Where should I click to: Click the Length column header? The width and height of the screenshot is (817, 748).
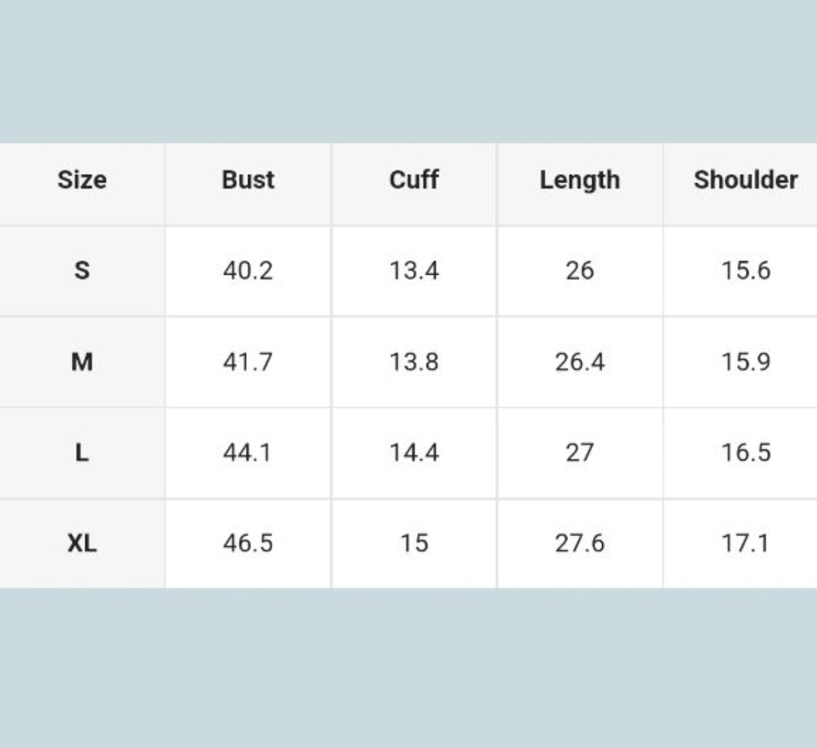[x=579, y=180]
